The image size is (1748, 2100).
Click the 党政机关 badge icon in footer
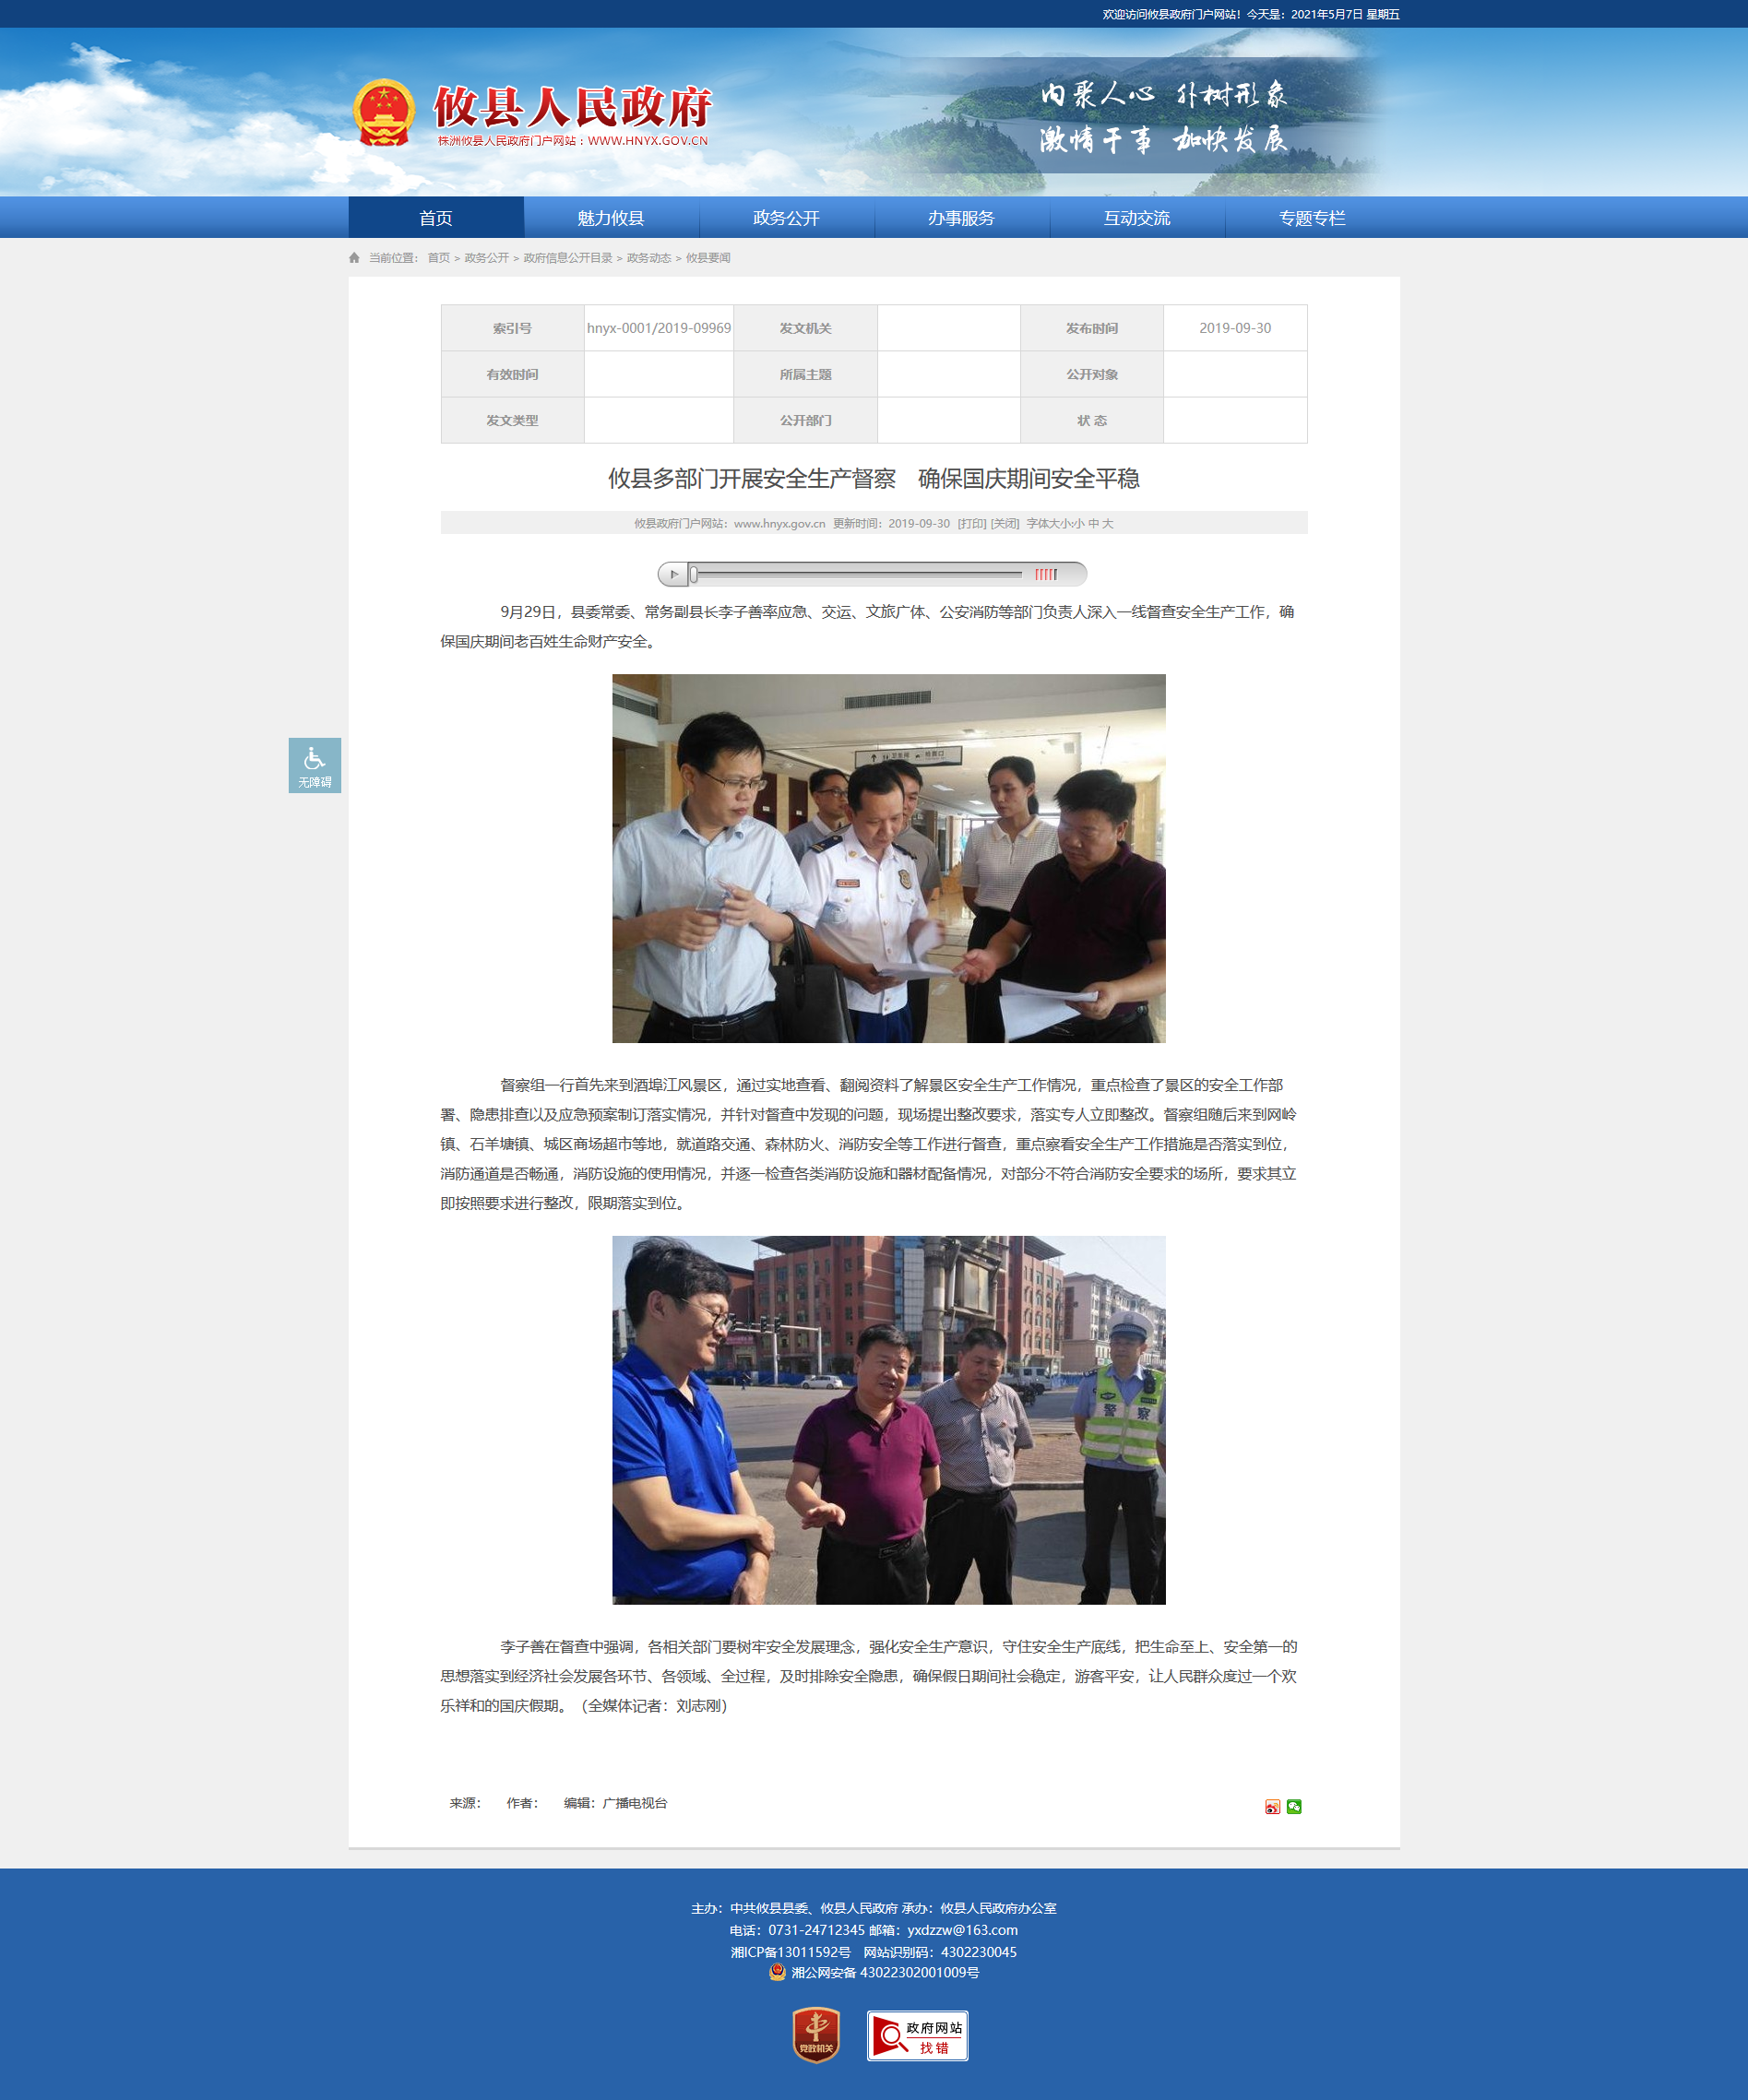[x=816, y=2035]
